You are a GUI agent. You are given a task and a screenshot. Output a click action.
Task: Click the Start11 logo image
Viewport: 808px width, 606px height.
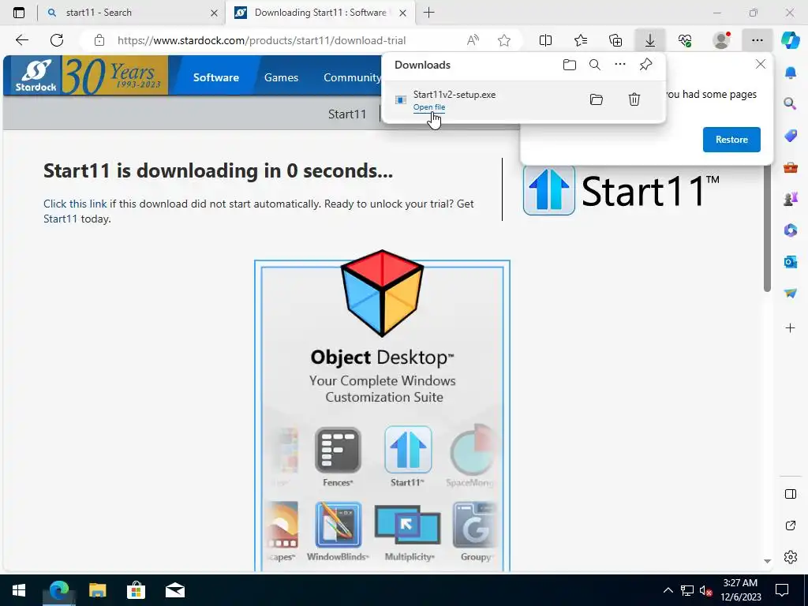pyautogui.click(x=622, y=190)
